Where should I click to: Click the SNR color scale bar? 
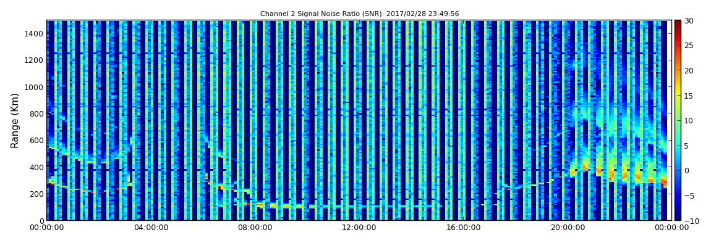(678, 120)
